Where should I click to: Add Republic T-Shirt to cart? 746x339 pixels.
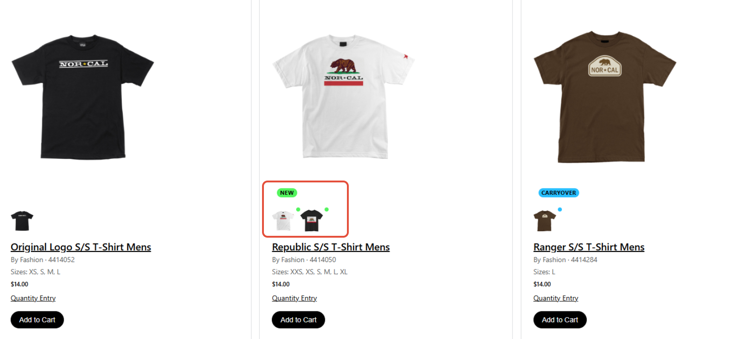point(298,320)
